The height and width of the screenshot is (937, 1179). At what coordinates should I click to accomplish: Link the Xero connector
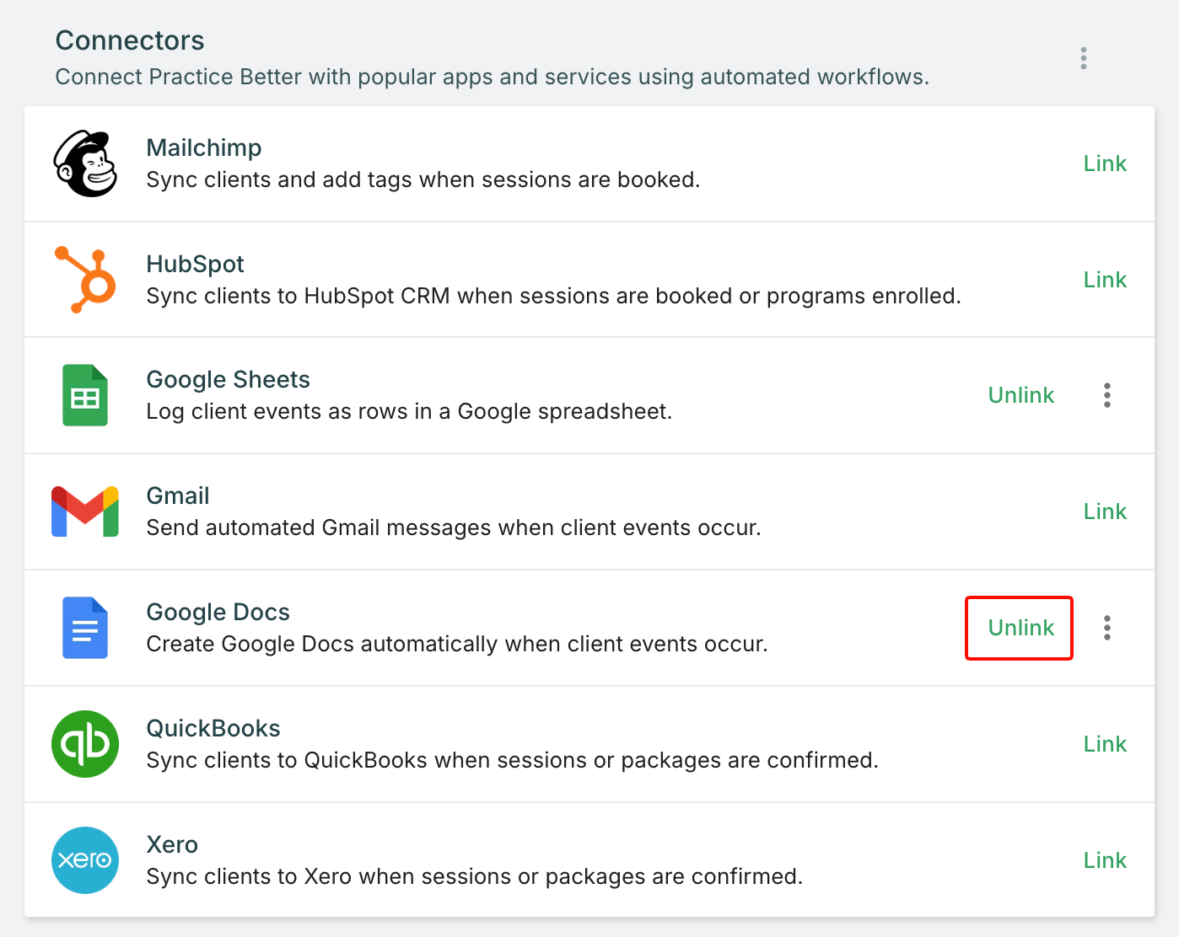click(x=1105, y=860)
